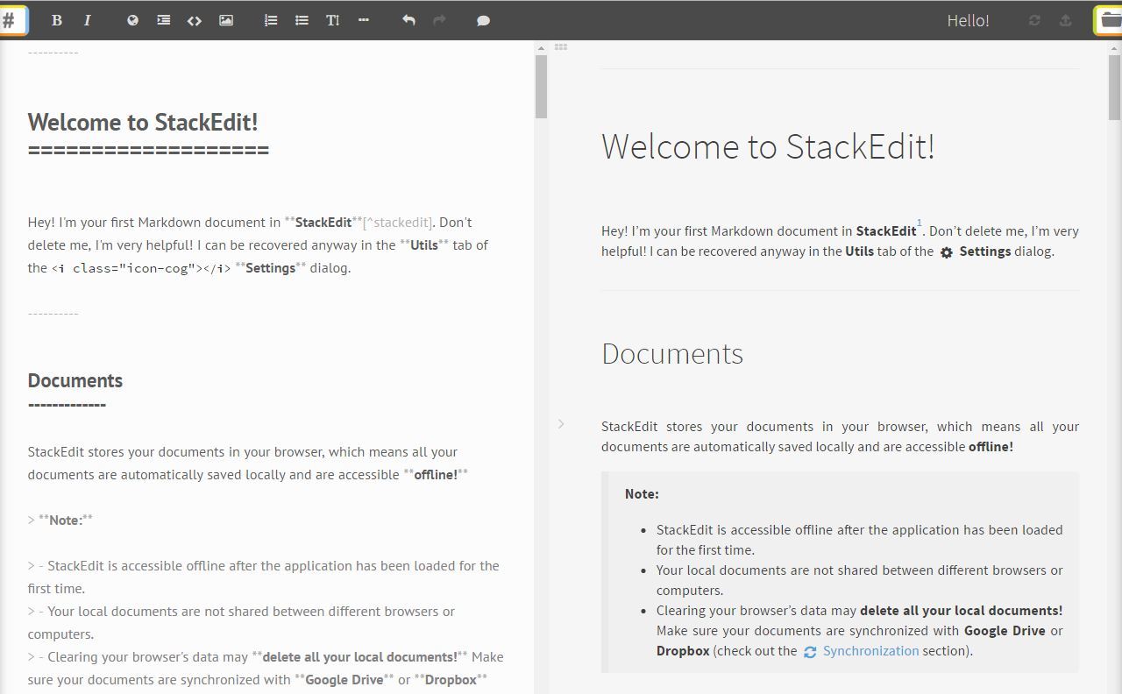This screenshot has width=1122, height=694.
Task: Follow the Synchronization link in preview
Action: point(870,651)
